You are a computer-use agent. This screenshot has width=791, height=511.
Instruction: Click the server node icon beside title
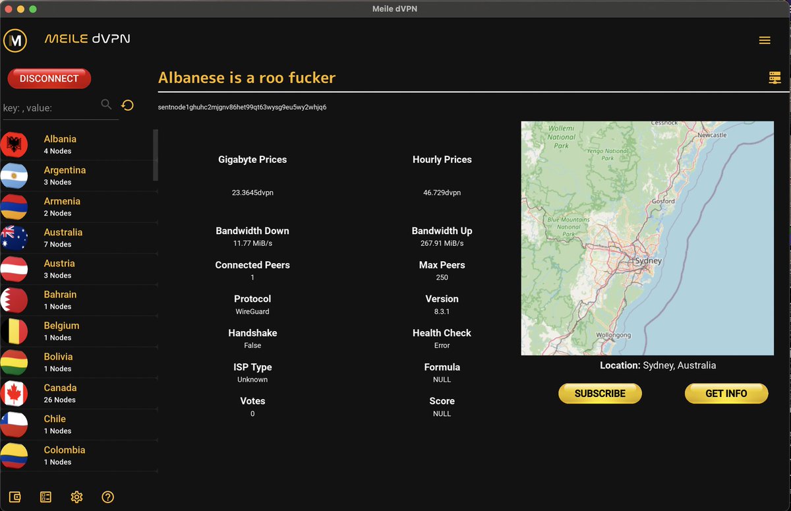point(775,78)
